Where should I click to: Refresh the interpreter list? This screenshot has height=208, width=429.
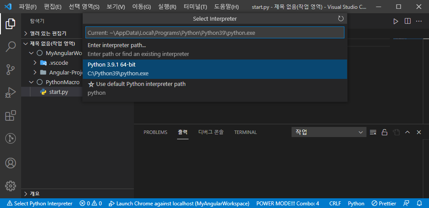pos(340,19)
